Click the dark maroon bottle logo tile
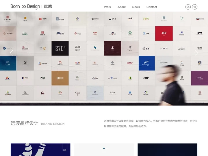 (112, 48)
